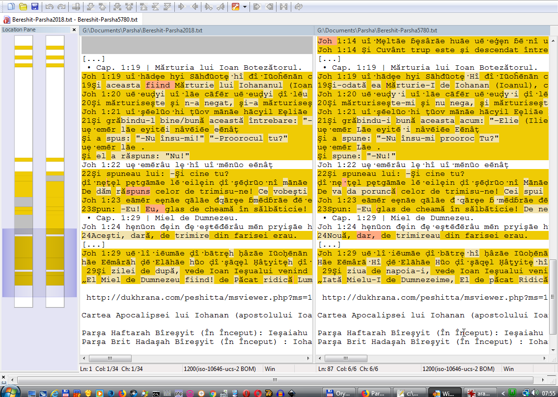
Task: Select the Bereshit-Parsha2018.txt - Bereshit-Parsha5780.txt tab
Action: pyautogui.click(x=72, y=20)
